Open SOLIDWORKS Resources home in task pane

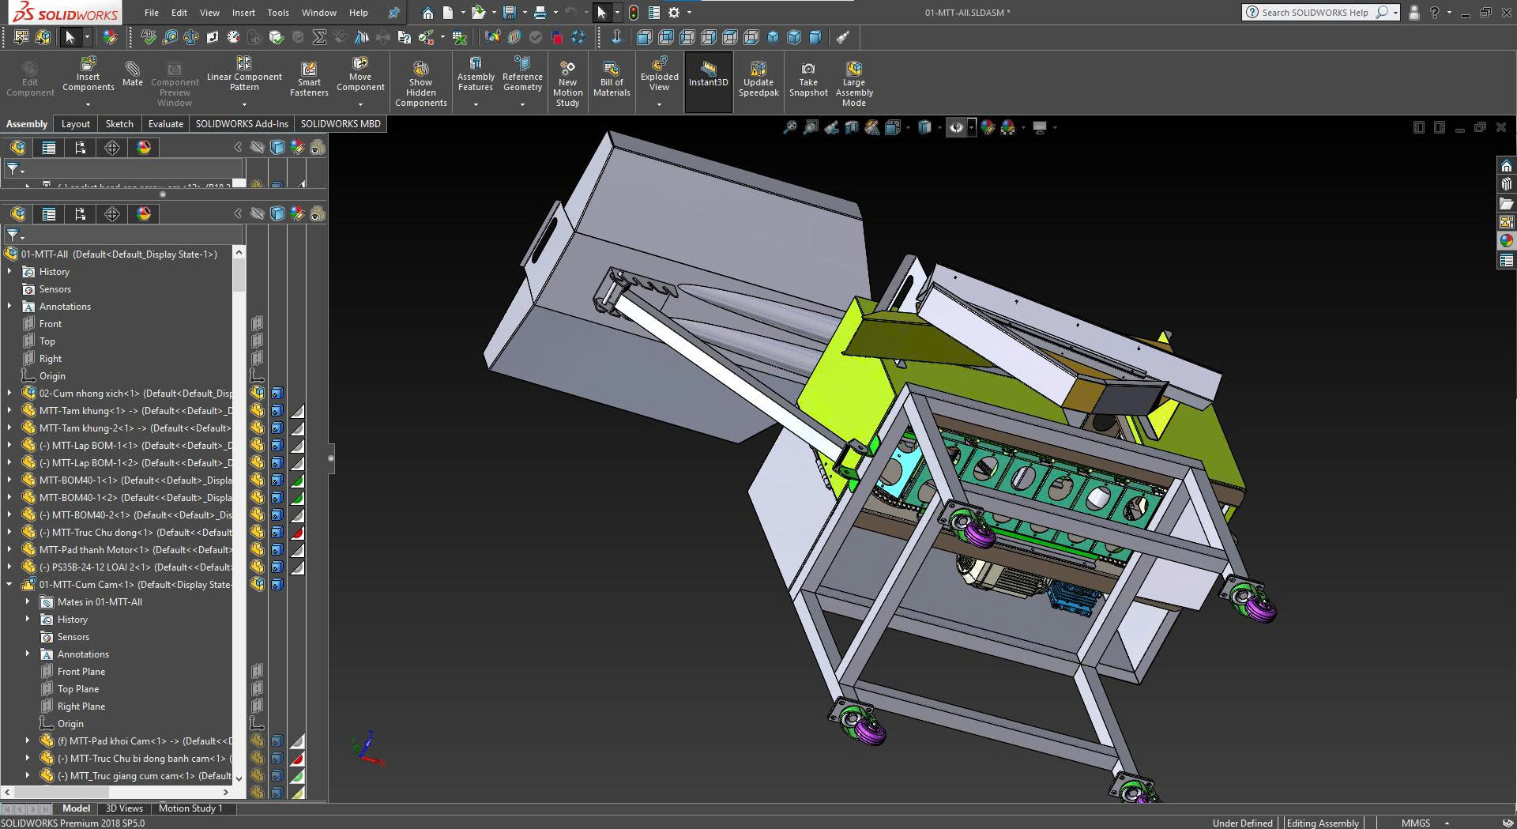pos(1506,166)
